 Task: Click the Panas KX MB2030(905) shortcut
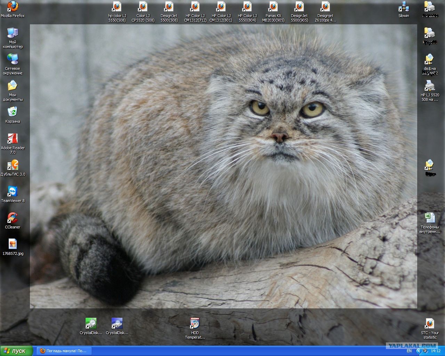point(273,6)
